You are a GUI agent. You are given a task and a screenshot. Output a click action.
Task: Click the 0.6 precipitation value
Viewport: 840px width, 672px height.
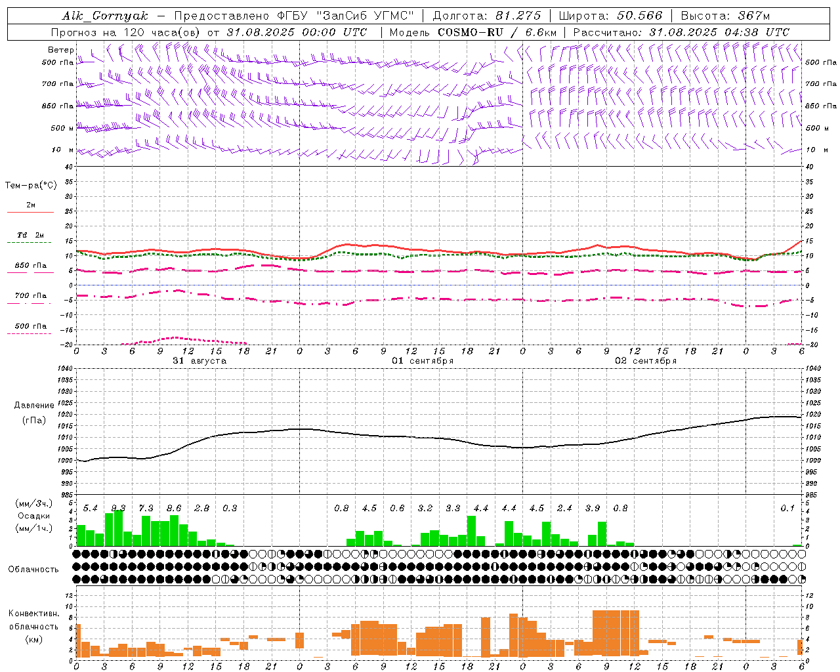tap(397, 509)
